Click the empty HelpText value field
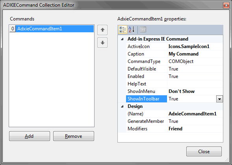The width and height of the screenshot is (232, 165). (195, 84)
